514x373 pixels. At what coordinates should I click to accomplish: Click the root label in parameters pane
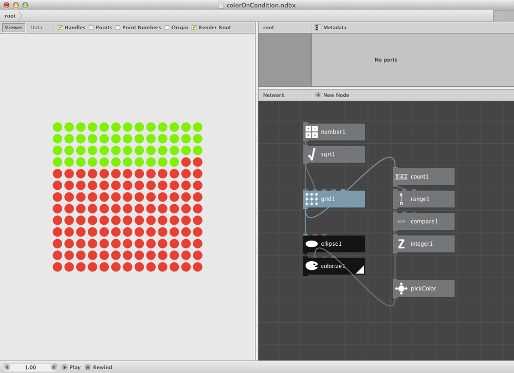tap(268, 28)
